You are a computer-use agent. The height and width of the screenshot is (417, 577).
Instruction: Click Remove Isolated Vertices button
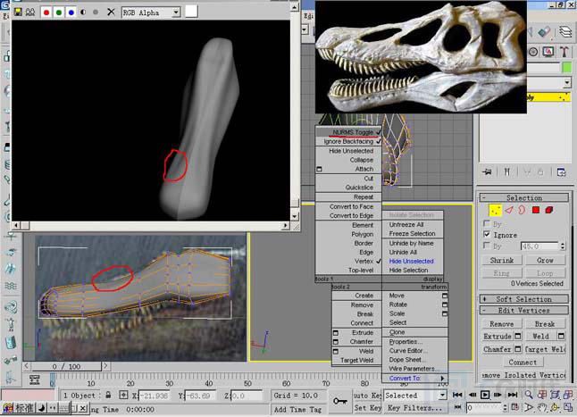click(524, 375)
